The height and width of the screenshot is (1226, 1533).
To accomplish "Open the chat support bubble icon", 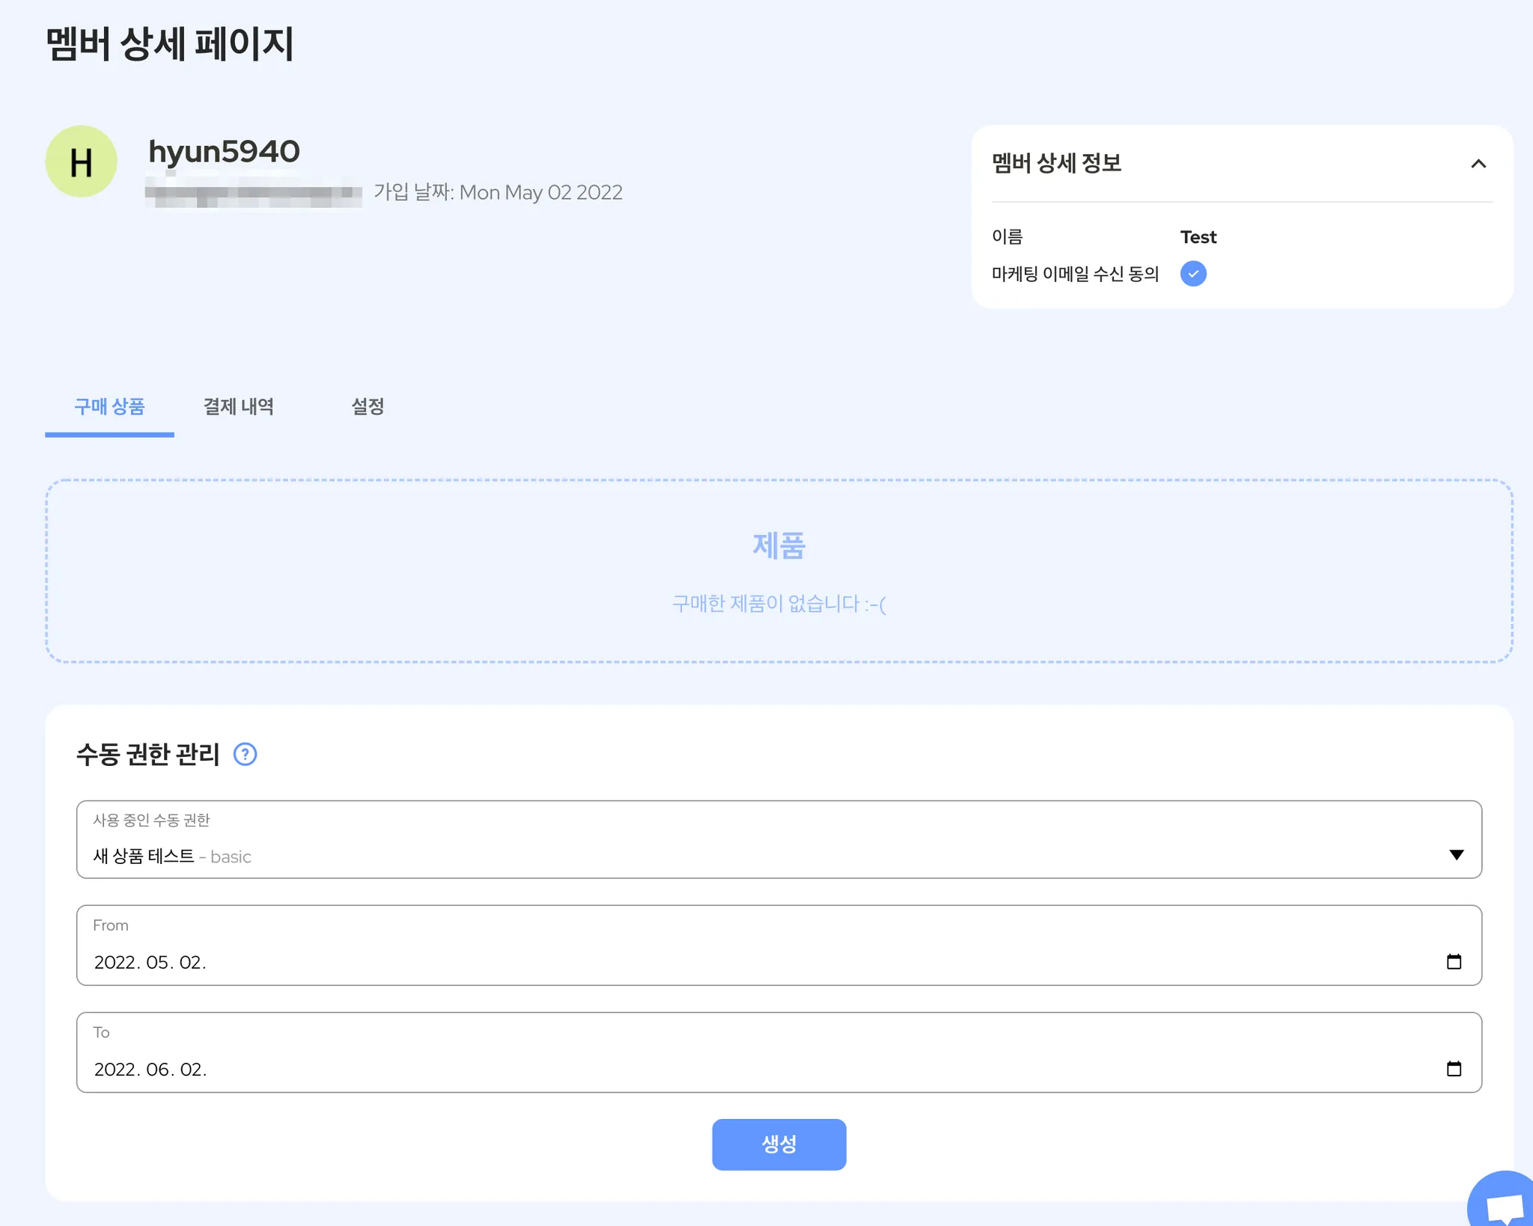I will [1503, 1204].
